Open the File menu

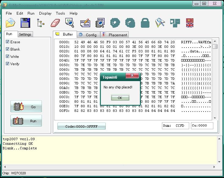(x=9, y=13)
